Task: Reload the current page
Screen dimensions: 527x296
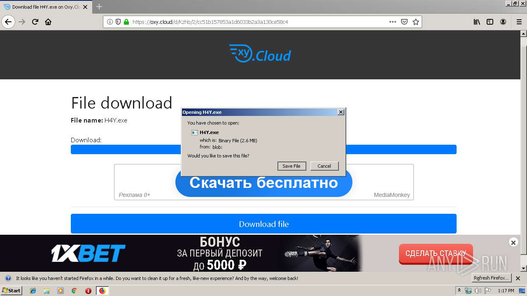Action: click(x=35, y=22)
